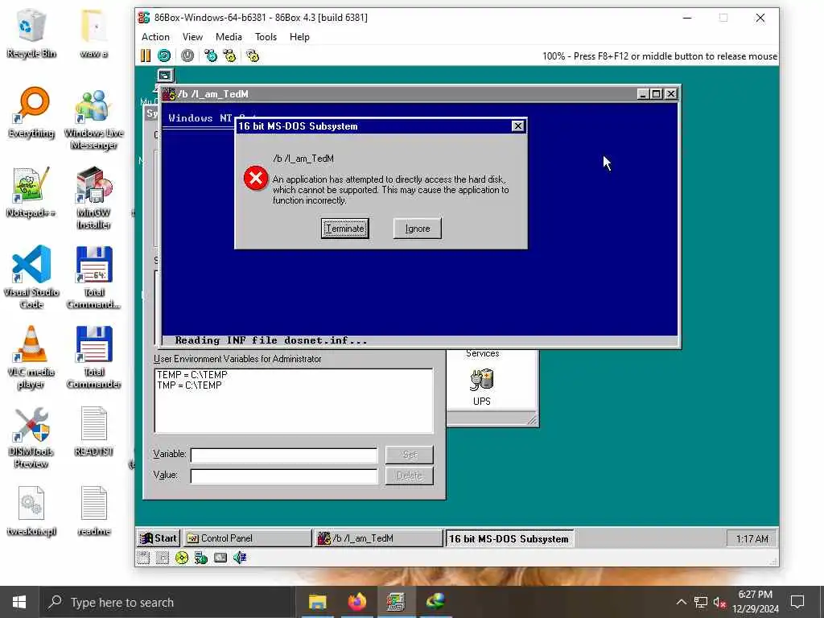Open emulator settings via the toolbar gear icon
The image size is (824, 618).
[x=253, y=56]
